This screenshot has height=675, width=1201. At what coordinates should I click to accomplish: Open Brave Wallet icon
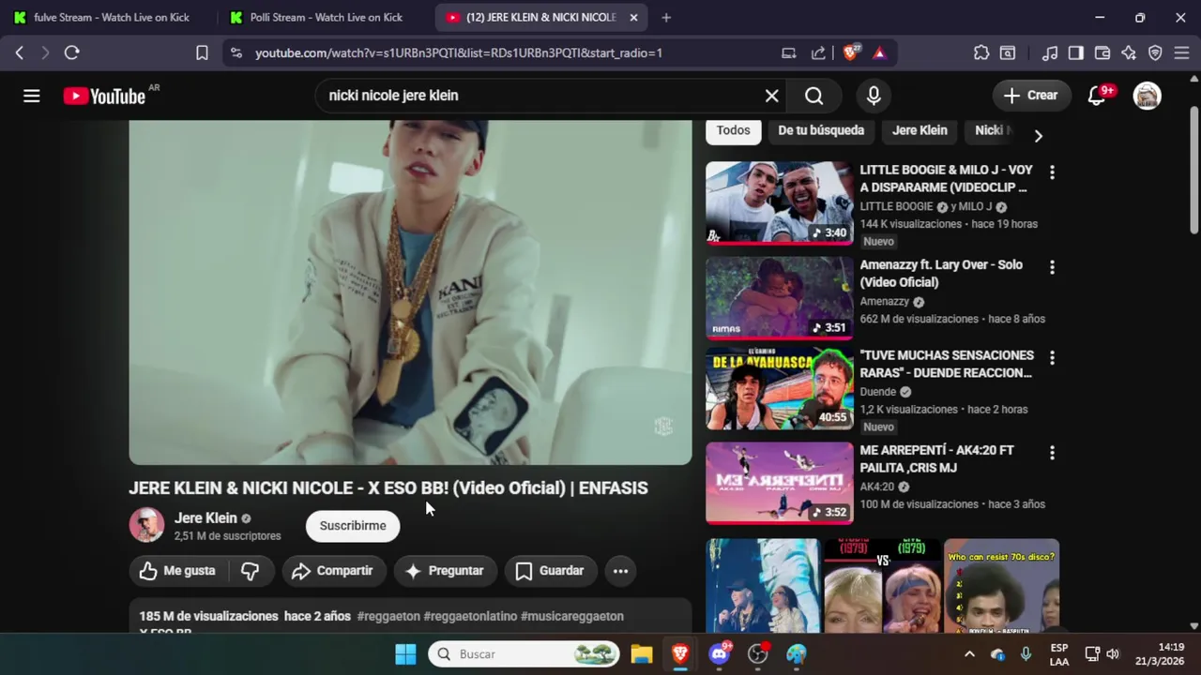[x=1102, y=52]
